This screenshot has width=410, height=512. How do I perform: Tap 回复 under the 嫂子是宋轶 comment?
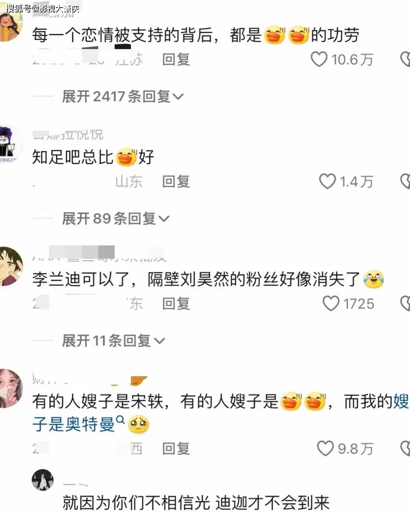click(176, 449)
